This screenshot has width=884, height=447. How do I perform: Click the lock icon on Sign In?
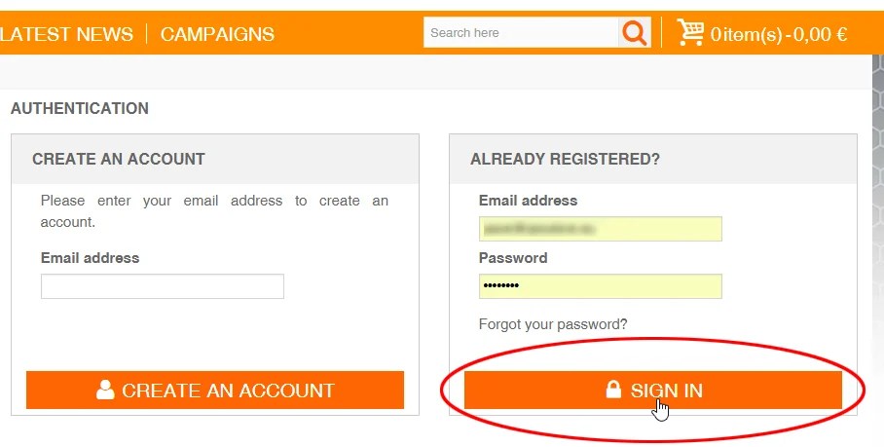point(613,391)
